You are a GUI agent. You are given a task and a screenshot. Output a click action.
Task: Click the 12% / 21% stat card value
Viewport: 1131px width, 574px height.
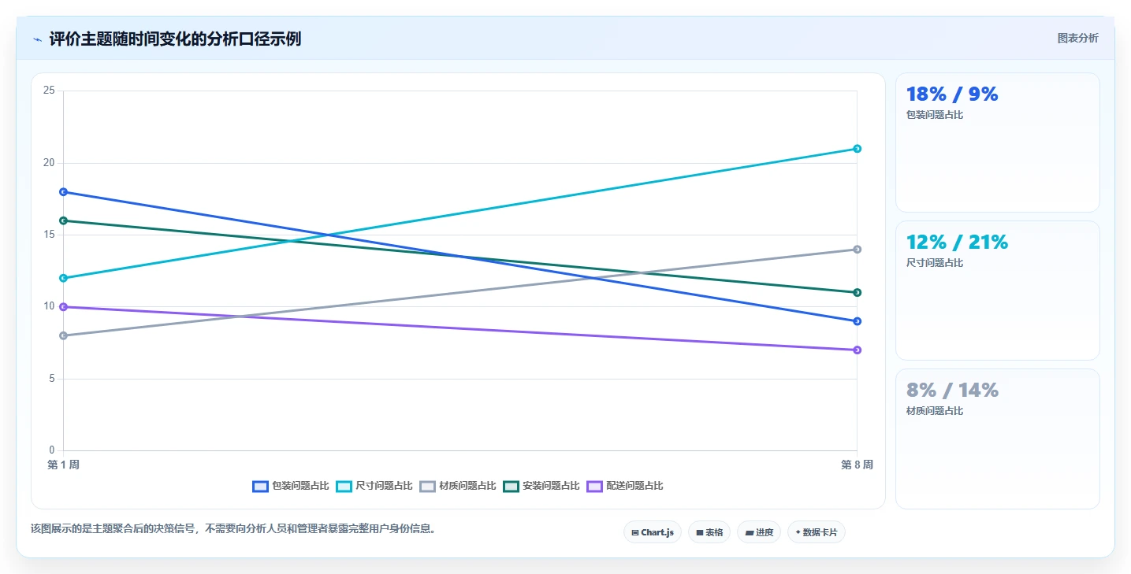957,243
